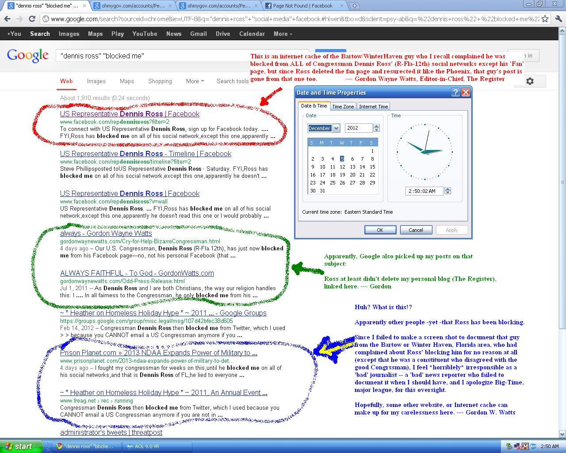The width and height of the screenshot is (566, 453).
Task: Click the help question mark in Date and Time Properties
Action: pyautogui.click(x=455, y=92)
